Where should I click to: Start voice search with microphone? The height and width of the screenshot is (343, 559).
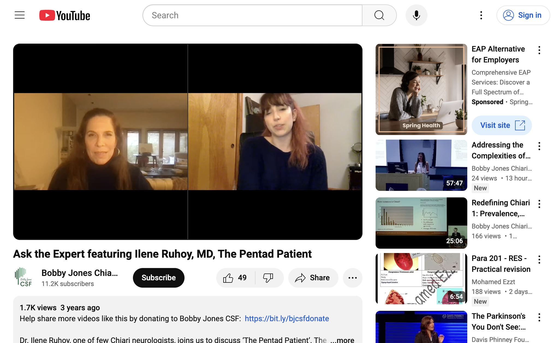pyautogui.click(x=416, y=15)
